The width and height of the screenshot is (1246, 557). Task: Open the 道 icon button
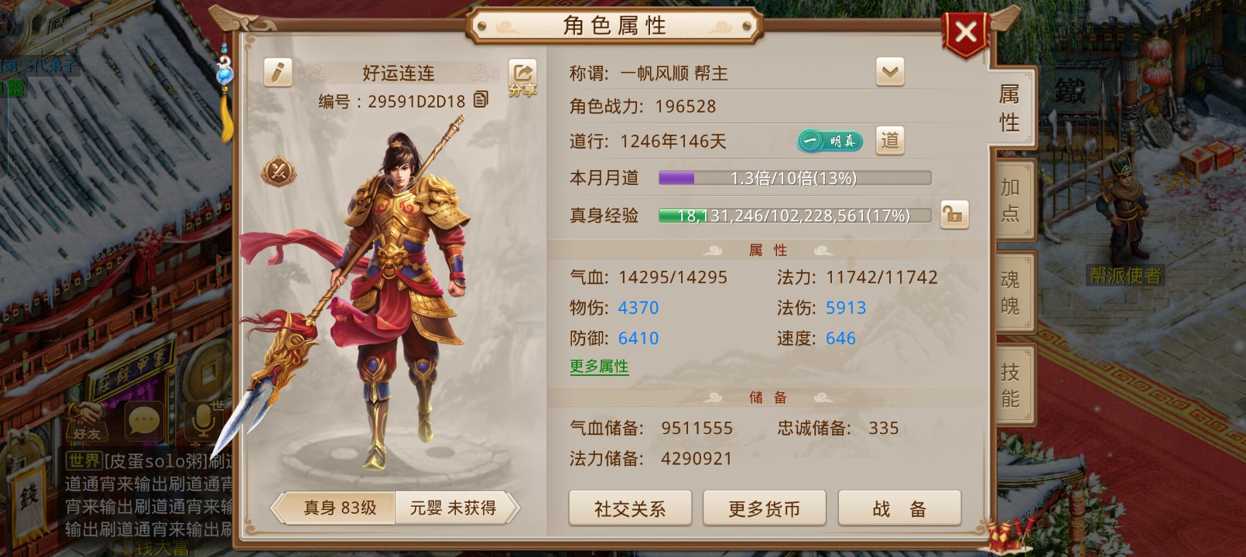tap(890, 140)
